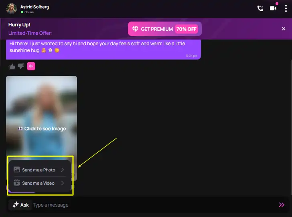Screen dimensions: 292x217
Task: Open the three-dot options menu
Action: (x=285, y=8)
